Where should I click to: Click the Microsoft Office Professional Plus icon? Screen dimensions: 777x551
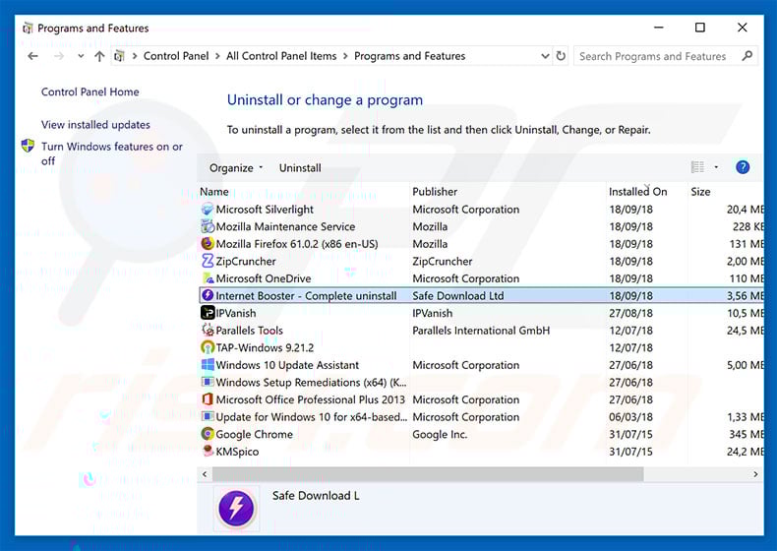point(208,399)
